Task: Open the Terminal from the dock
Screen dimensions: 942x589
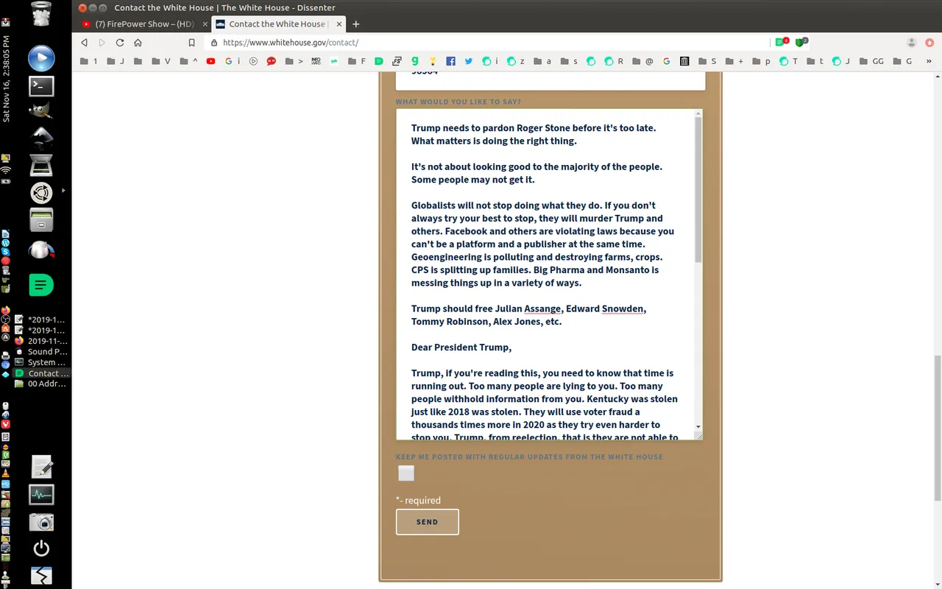Action: pyautogui.click(x=41, y=86)
